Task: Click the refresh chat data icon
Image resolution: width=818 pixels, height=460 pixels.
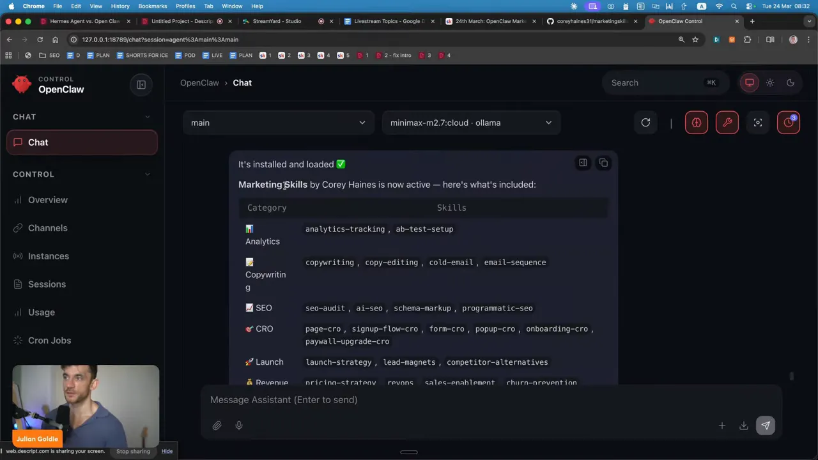Action: (x=645, y=123)
